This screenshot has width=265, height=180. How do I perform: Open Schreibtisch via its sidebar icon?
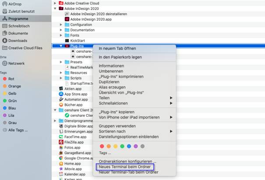click(x=5, y=26)
